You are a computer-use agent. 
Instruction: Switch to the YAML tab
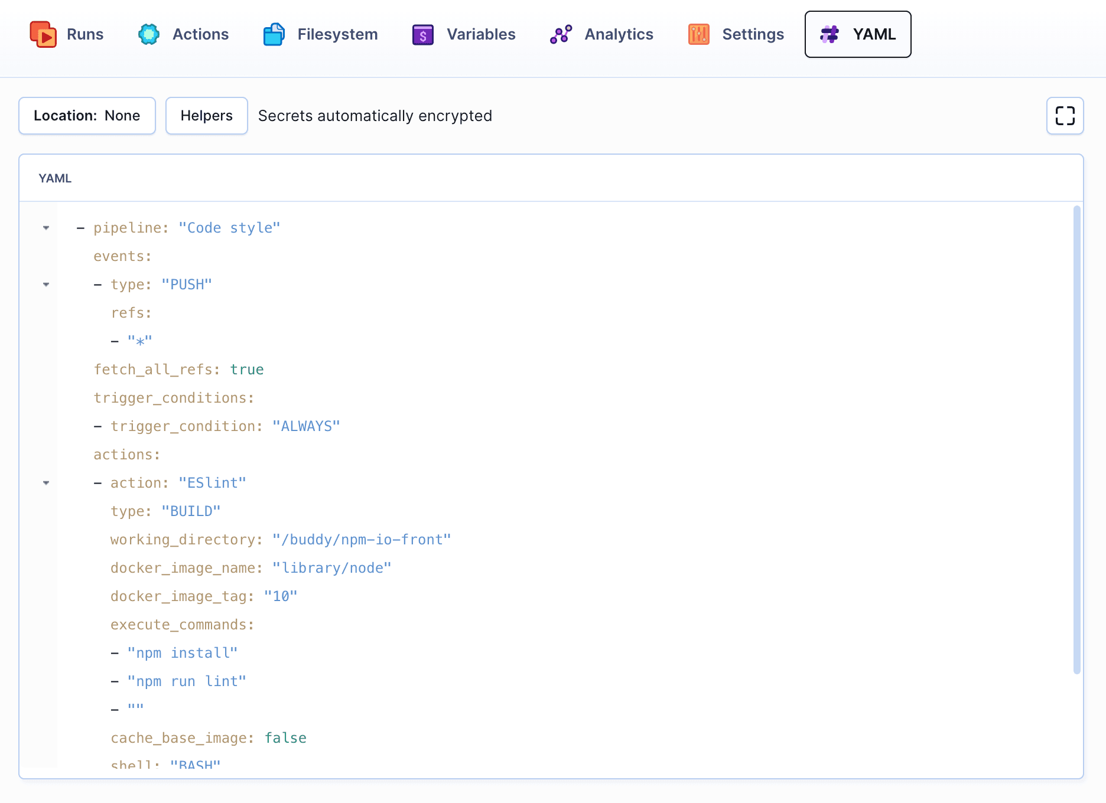tap(857, 34)
